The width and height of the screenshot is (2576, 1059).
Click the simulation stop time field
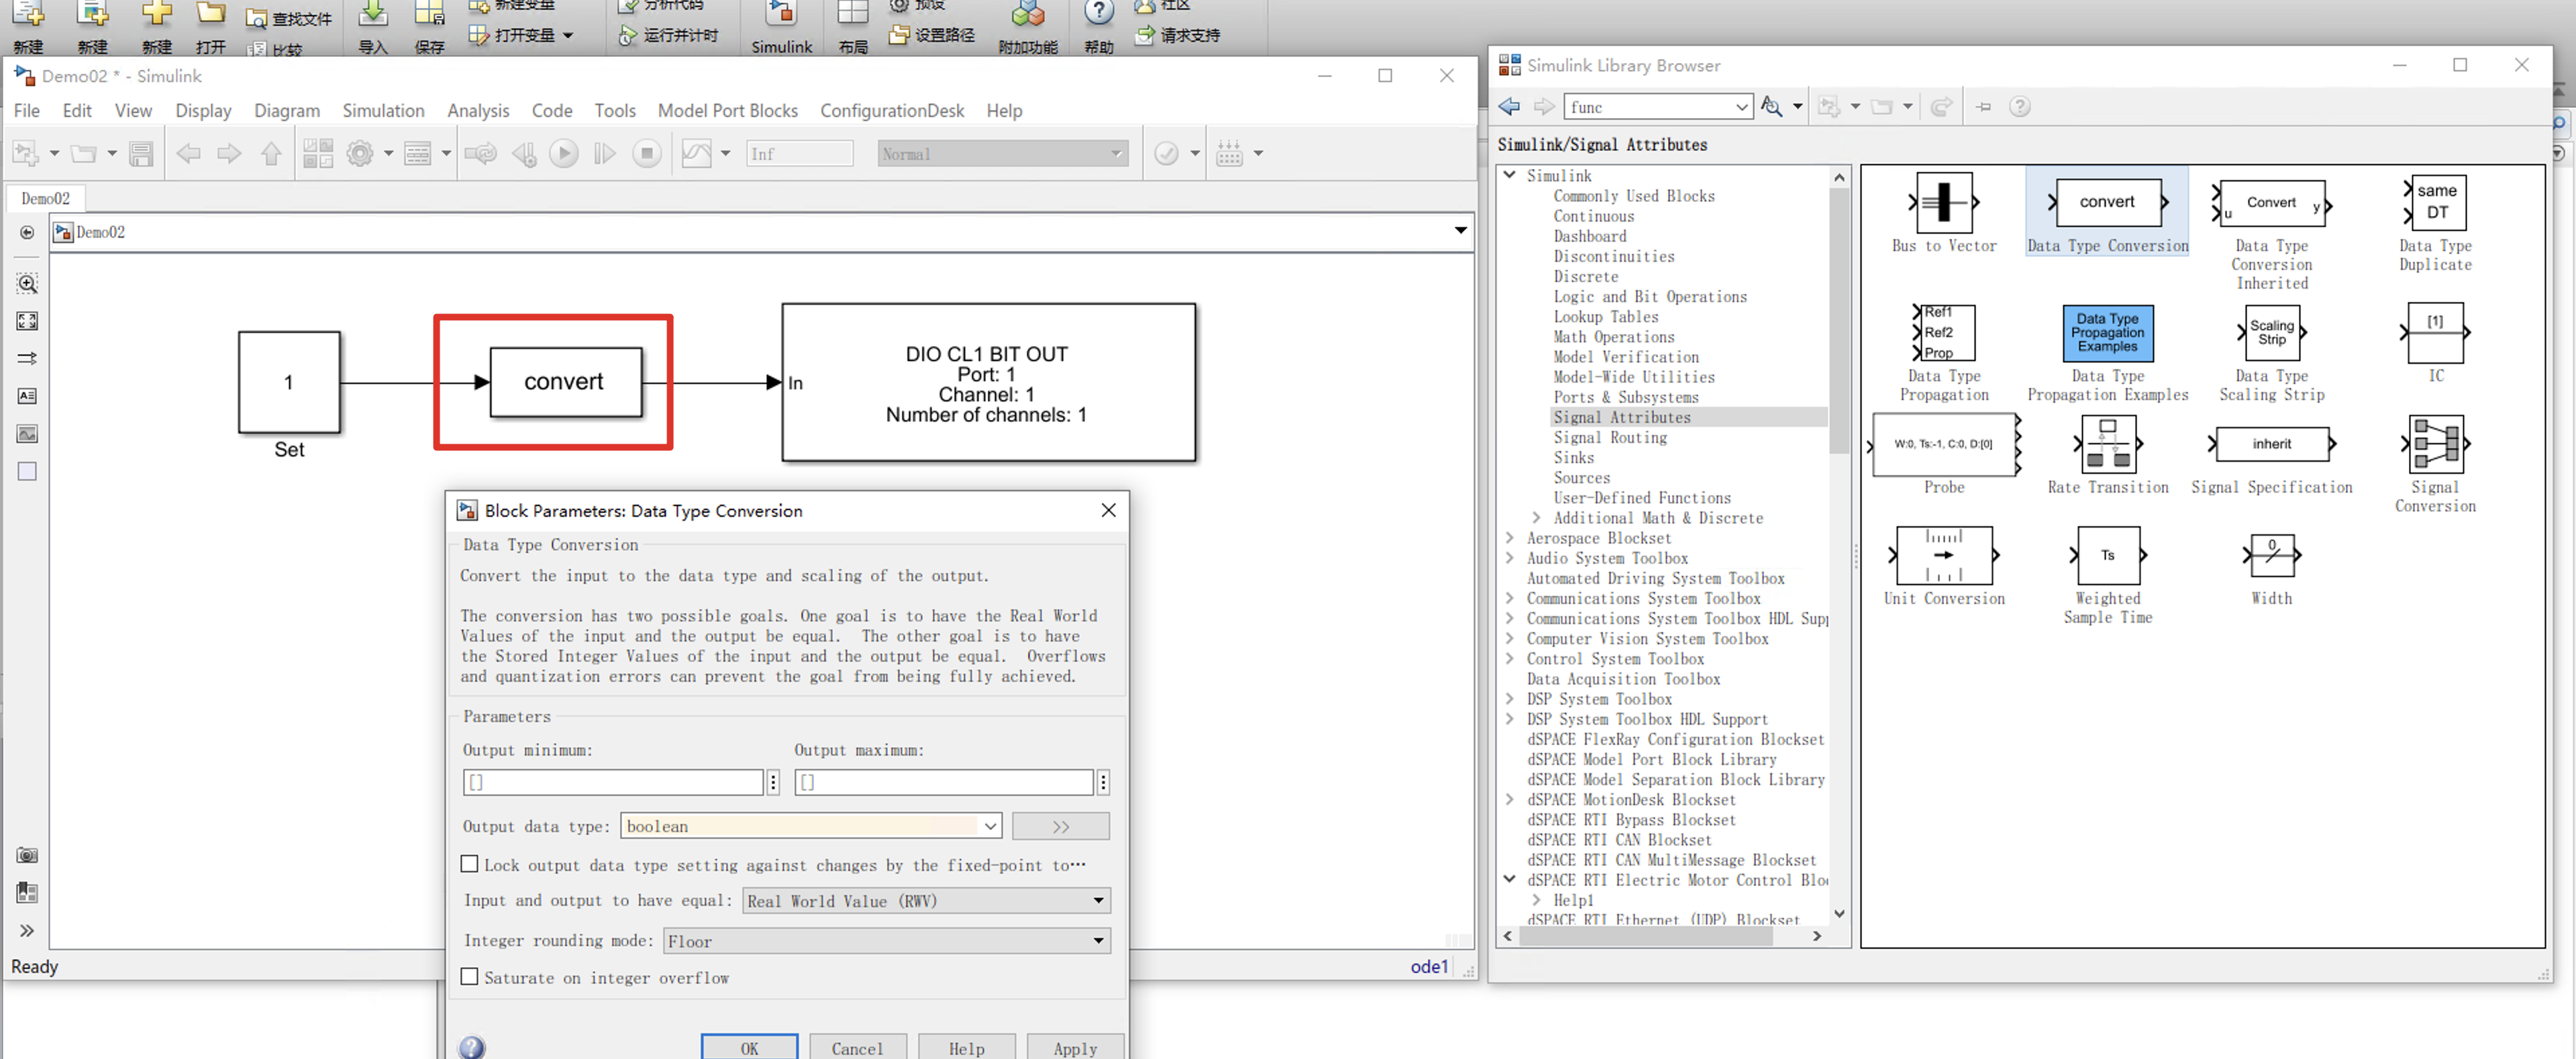[799, 153]
